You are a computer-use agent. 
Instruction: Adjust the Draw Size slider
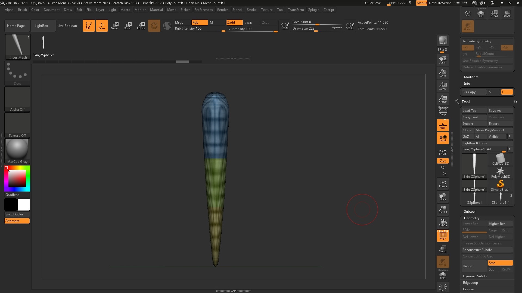coord(317,28)
